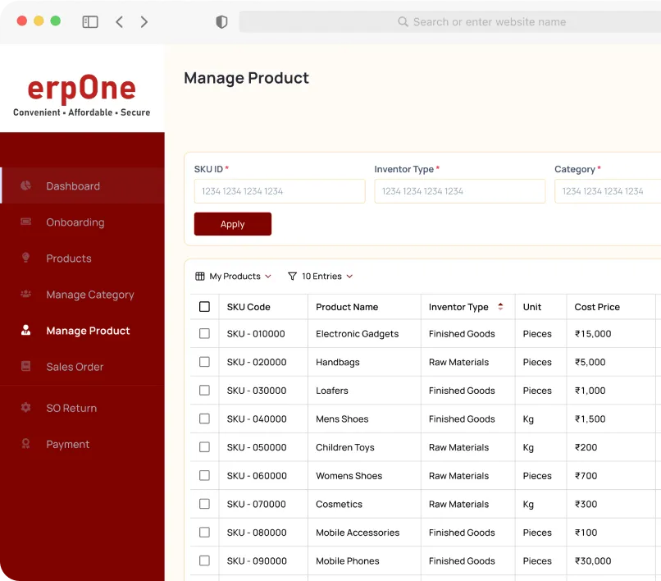
Task: Tick the select-all header checkbox
Action: pyautogui.click(x=204, y=307)
